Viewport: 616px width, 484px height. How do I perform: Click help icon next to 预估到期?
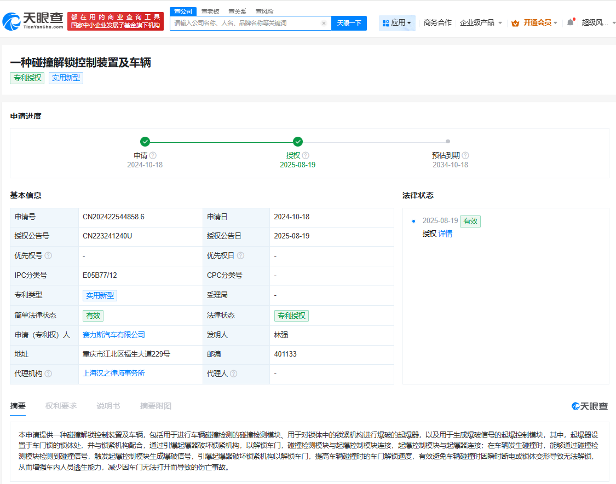(465, 155)
